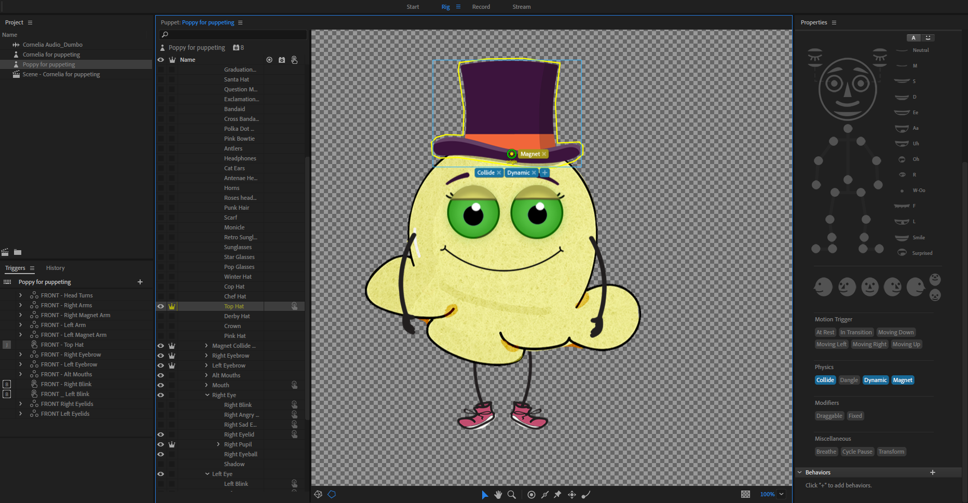Select Cornelia for puppeting project item

pyautogui.click(x=51, y=55)
